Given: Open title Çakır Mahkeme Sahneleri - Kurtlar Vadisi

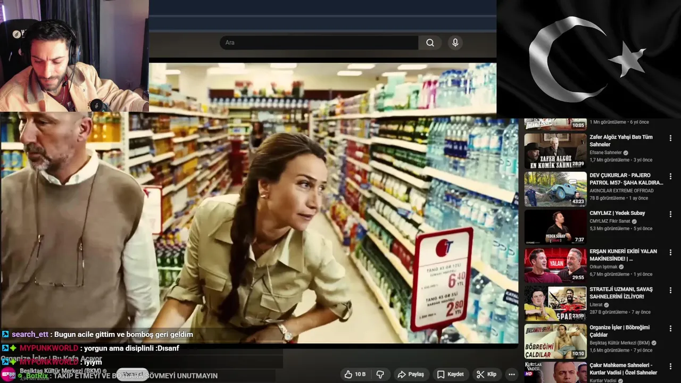Looking at the screenshot, I should [x=623, y=369].
